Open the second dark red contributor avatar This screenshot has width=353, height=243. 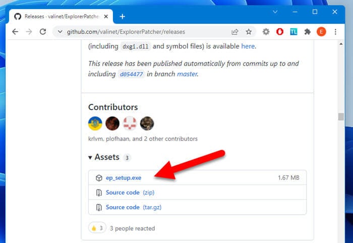point(112,123)
